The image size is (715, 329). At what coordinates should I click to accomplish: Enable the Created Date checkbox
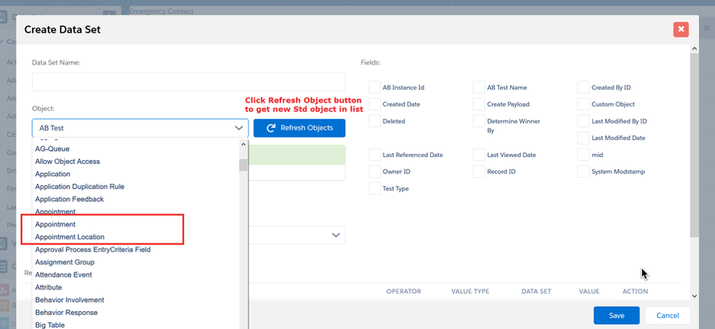tap(375, 104)
